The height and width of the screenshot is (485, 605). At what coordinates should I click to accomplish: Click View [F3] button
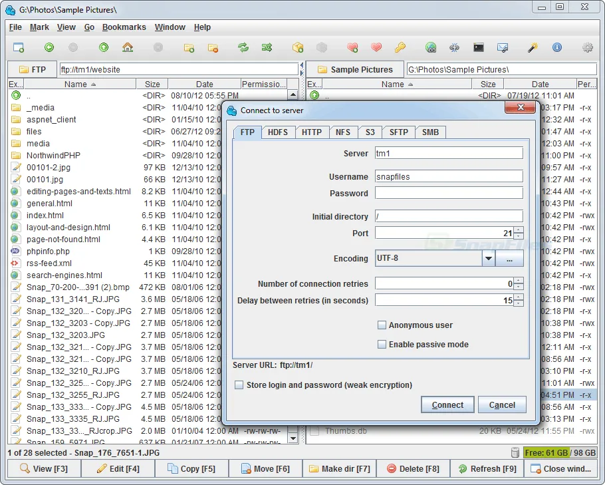(44, 469)
